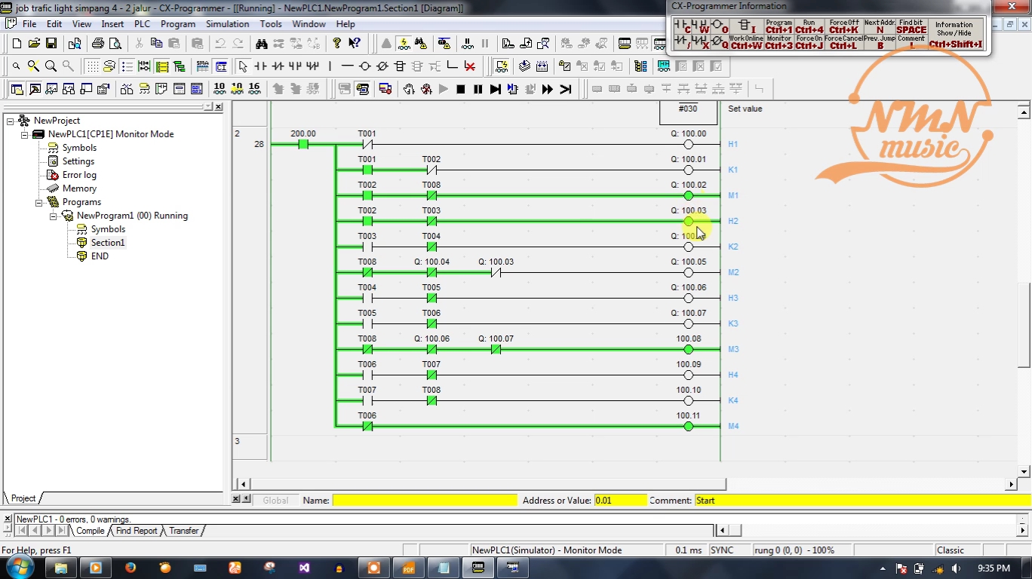Select the Vertical line drawing tool
This screenshot has width=1032, height=579.
pos(330,66)
